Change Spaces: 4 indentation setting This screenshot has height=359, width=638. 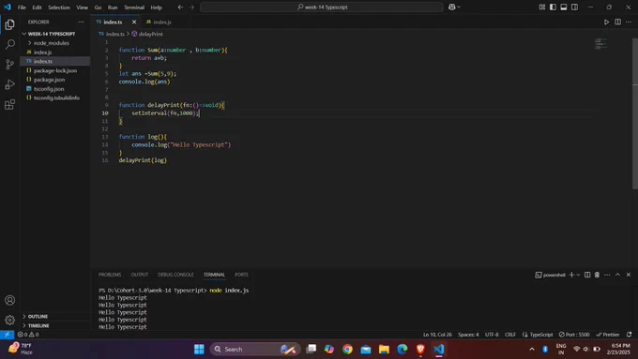468,335
